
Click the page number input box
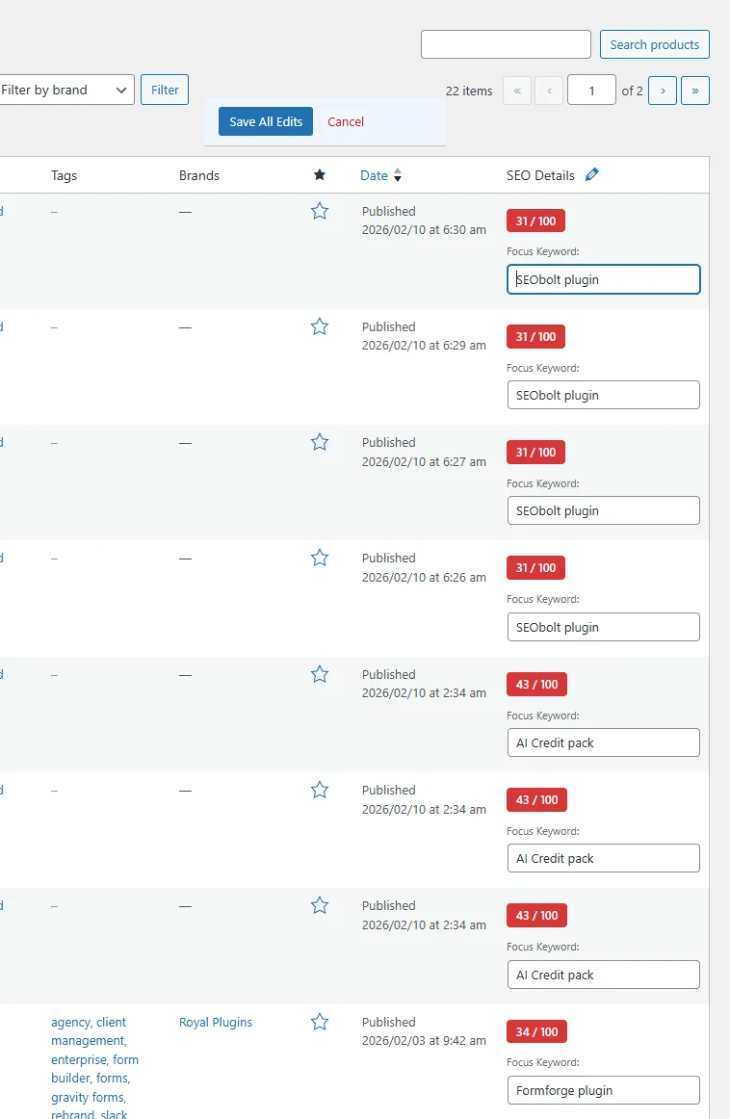pyautogui.click(x=591, y=90)
